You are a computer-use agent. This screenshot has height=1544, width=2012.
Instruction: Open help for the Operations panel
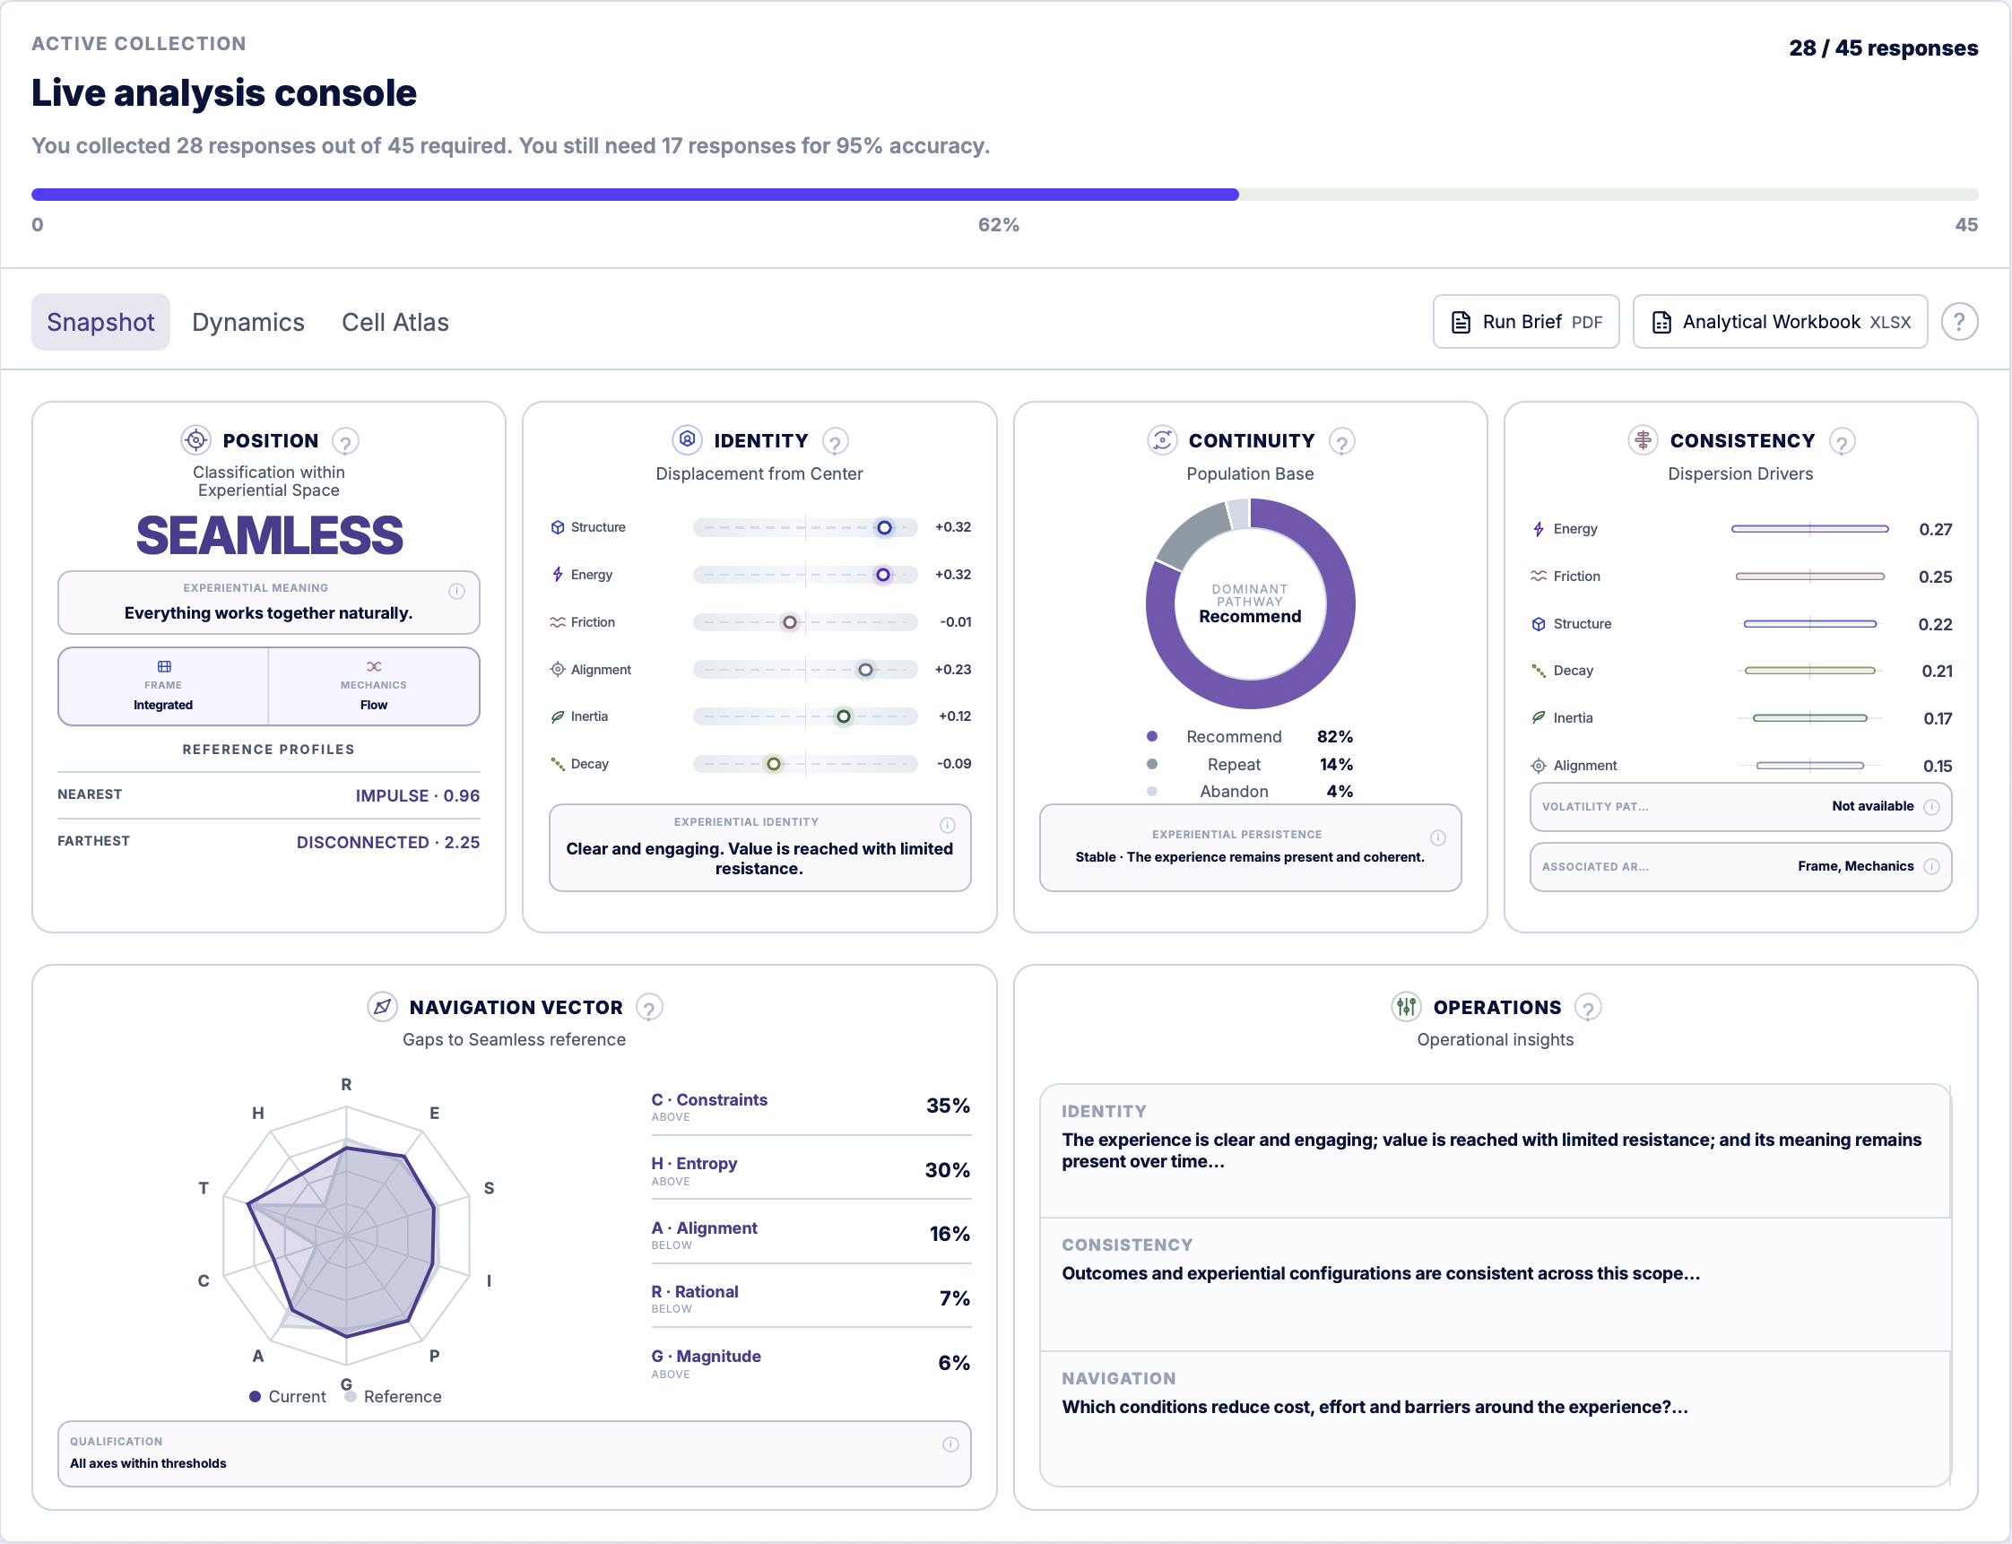click(1587, 1008)
